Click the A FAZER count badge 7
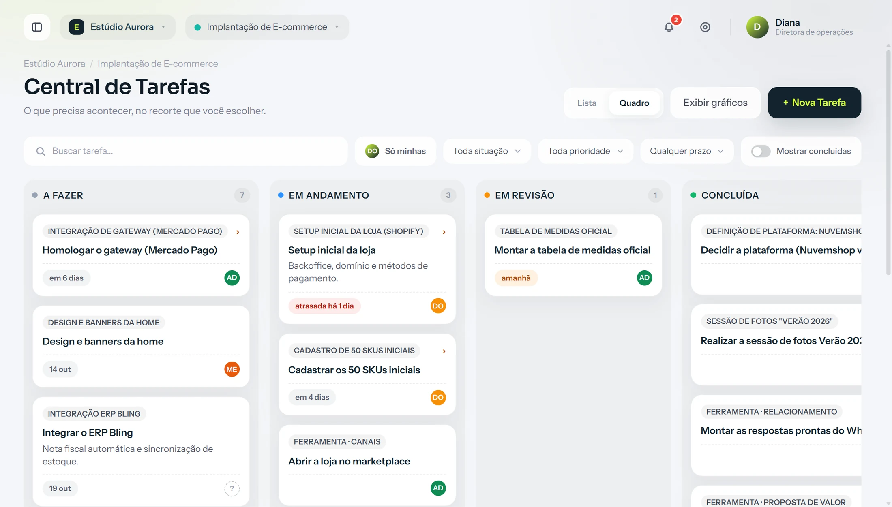This screenshot has height=507, width=892. (242, 195)
